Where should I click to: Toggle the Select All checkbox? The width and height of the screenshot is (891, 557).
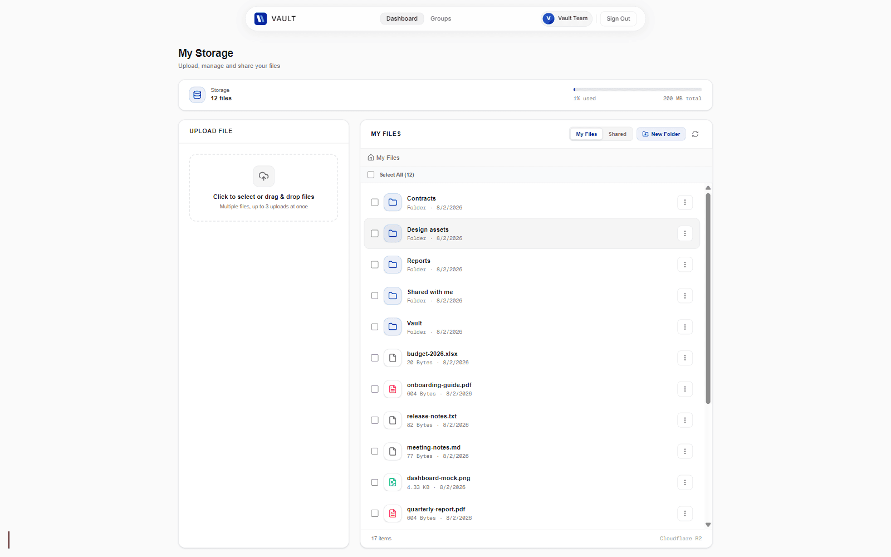click(x=371, y=175)
